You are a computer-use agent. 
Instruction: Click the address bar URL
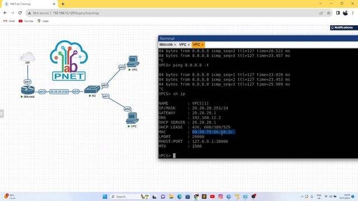tap(76, 13)
